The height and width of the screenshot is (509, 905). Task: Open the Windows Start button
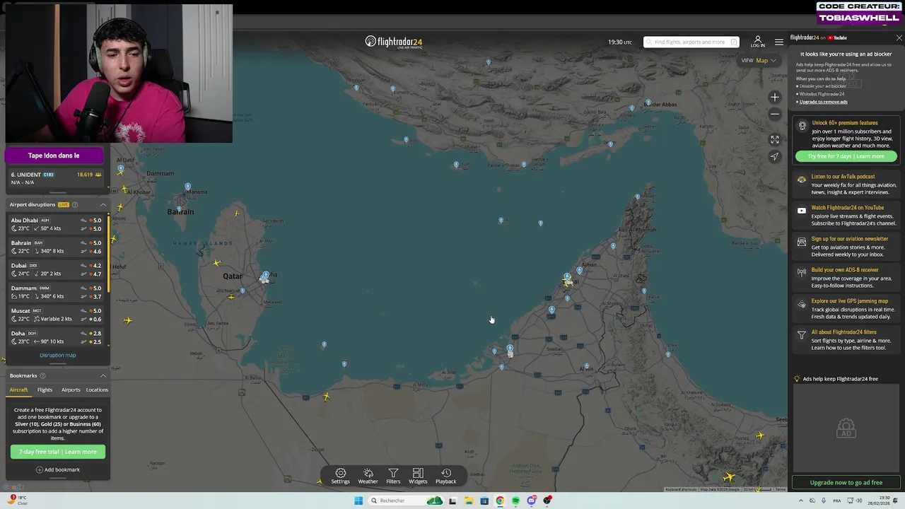[358, 501]
